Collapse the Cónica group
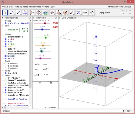Viewport: 135px width, 114px height. [3, 21]
